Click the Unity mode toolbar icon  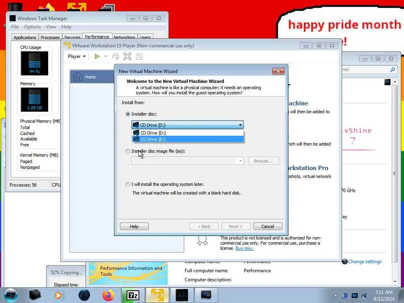coord(139,56)
